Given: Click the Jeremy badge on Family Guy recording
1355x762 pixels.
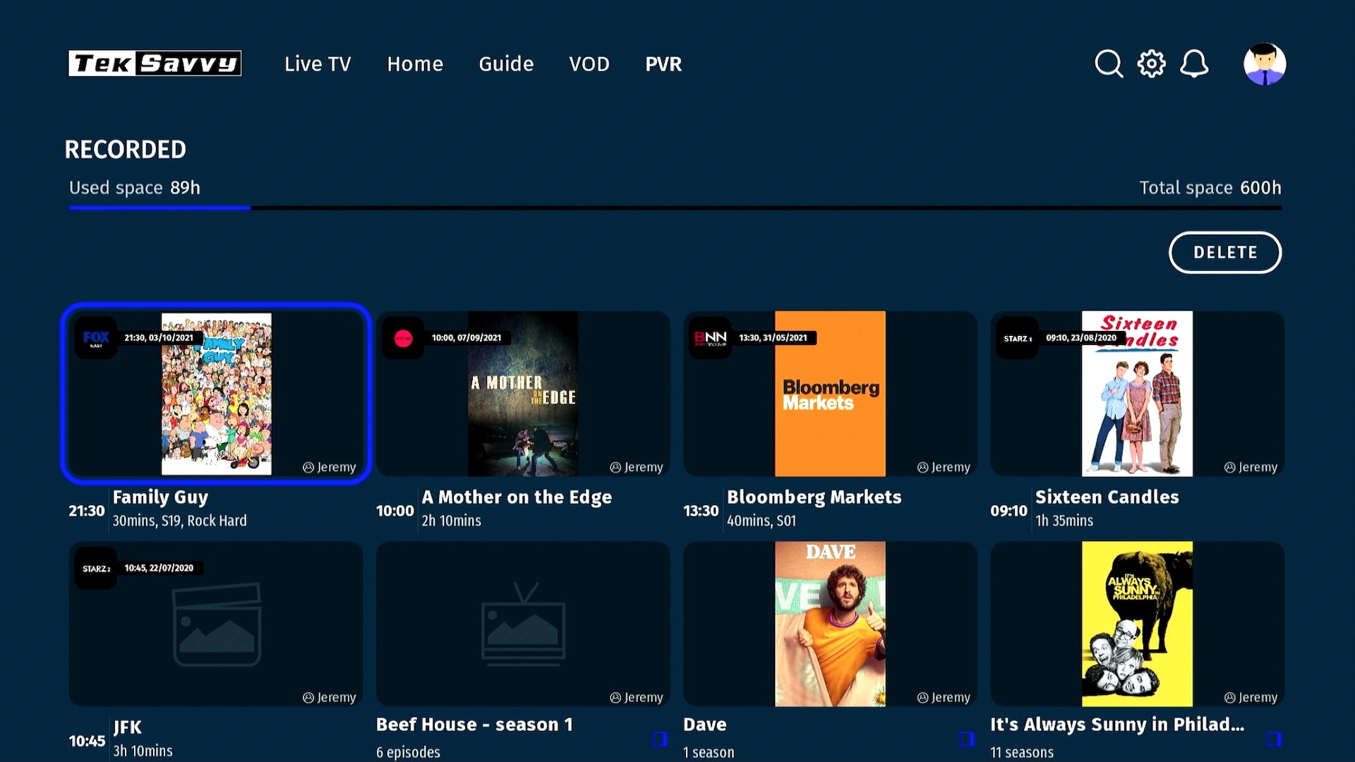Looking at the screenshot, I should pyautogui.click(x=329, y=467).
